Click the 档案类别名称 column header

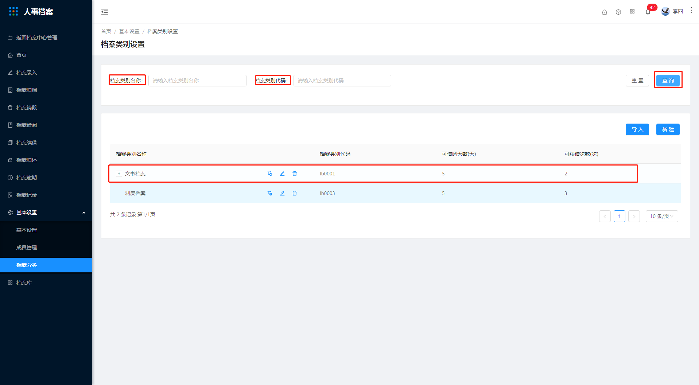pyautogui.click(x=131, y=154)
